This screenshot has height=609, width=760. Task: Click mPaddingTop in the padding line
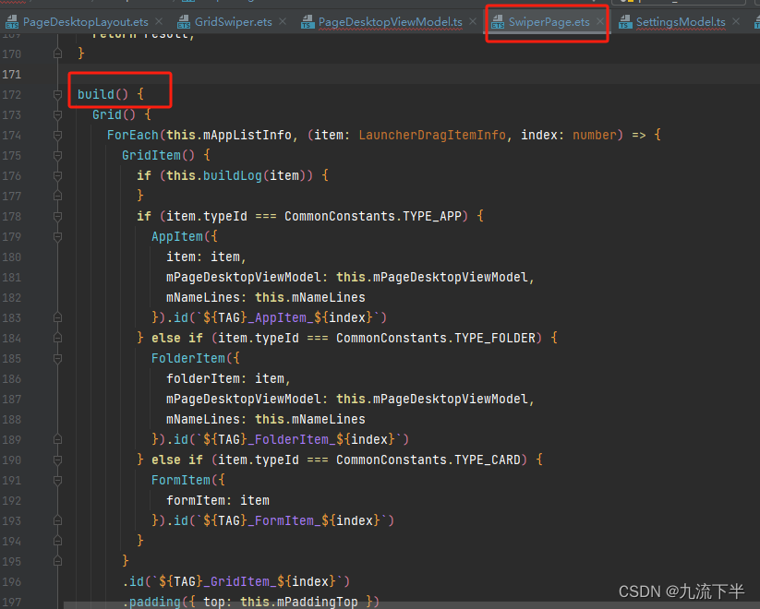318,602
